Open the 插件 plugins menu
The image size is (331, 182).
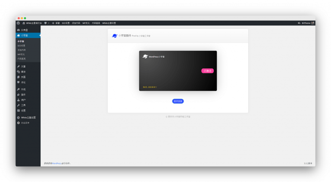pyautogui.click(x=23, y=95)
